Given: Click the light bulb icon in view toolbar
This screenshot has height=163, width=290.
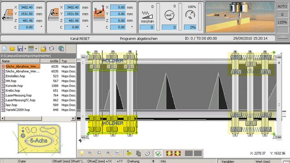Looking at the screenshot, I should [x=82, y=153].
